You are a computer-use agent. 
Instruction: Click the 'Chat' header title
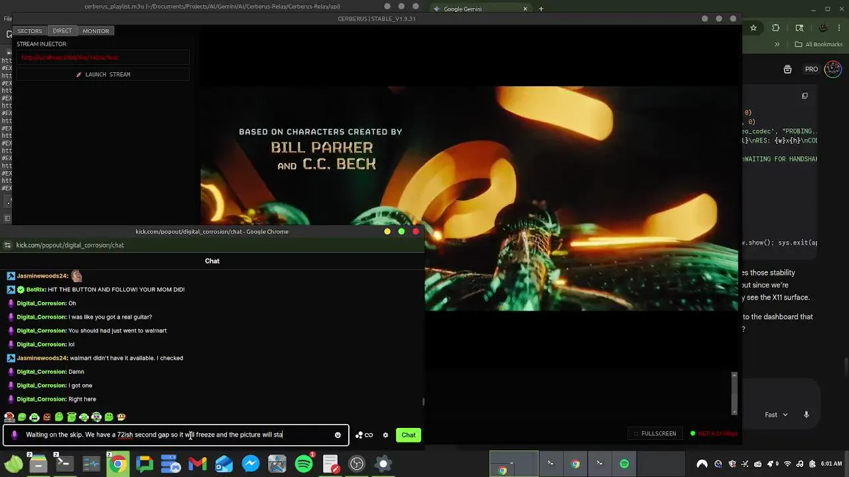212,261
